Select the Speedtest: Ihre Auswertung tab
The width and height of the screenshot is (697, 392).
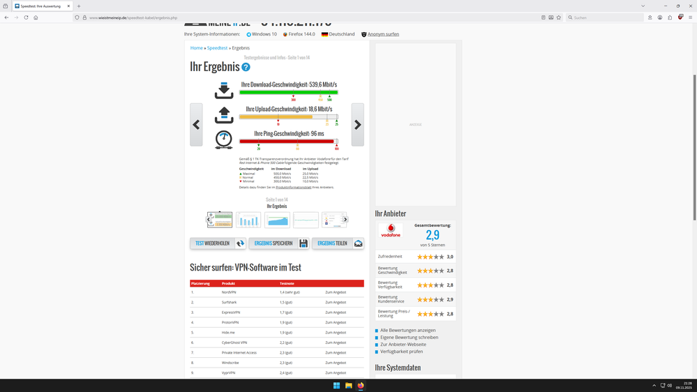pyautogui.click(x=40, y=6)
